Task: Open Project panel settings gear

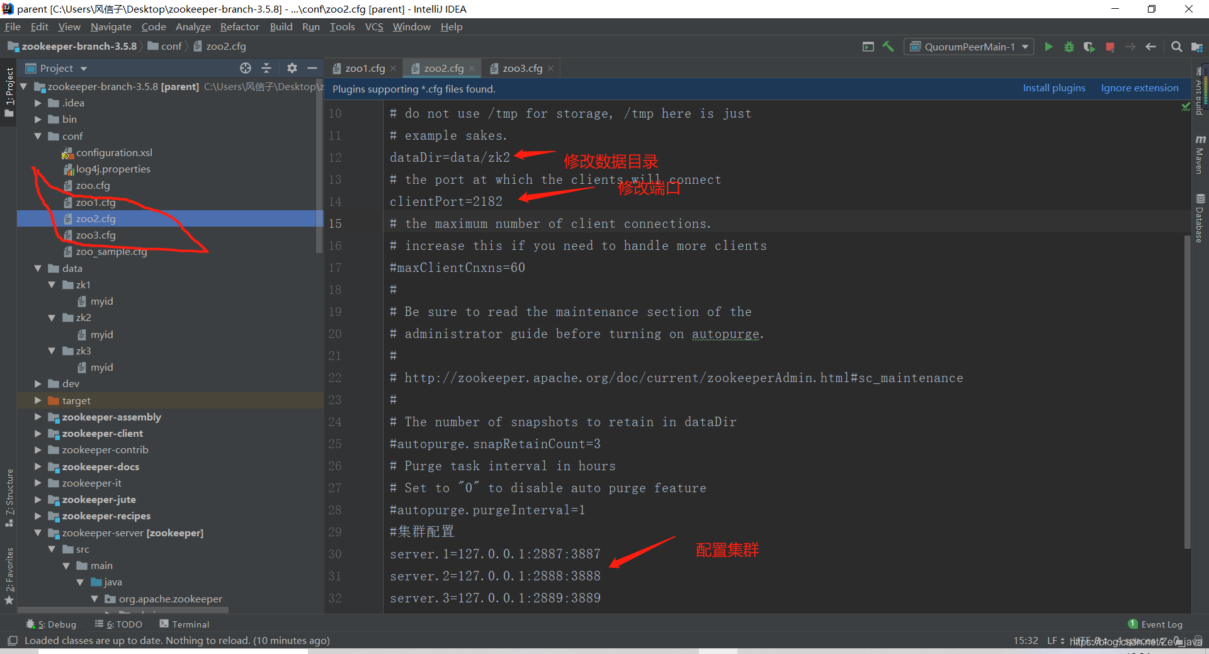Action: click(x=292, y=68)
